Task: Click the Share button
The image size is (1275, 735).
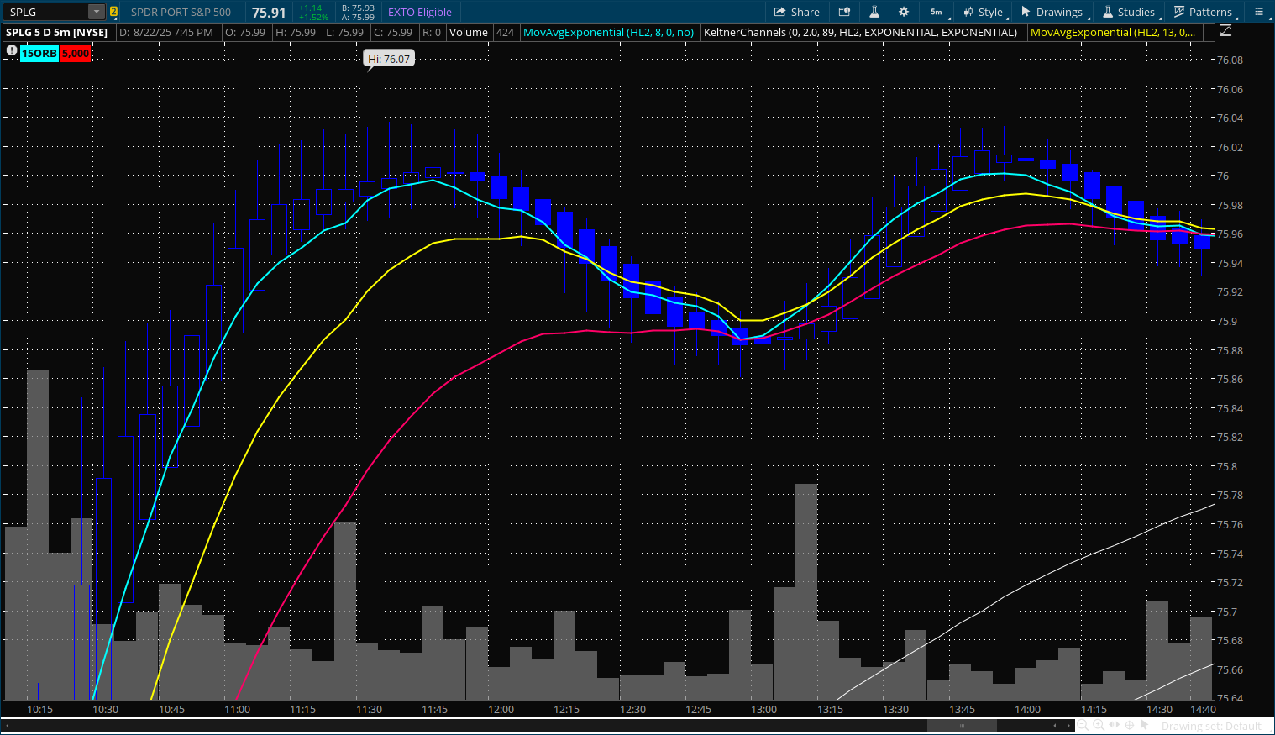Action: [796, 12]
